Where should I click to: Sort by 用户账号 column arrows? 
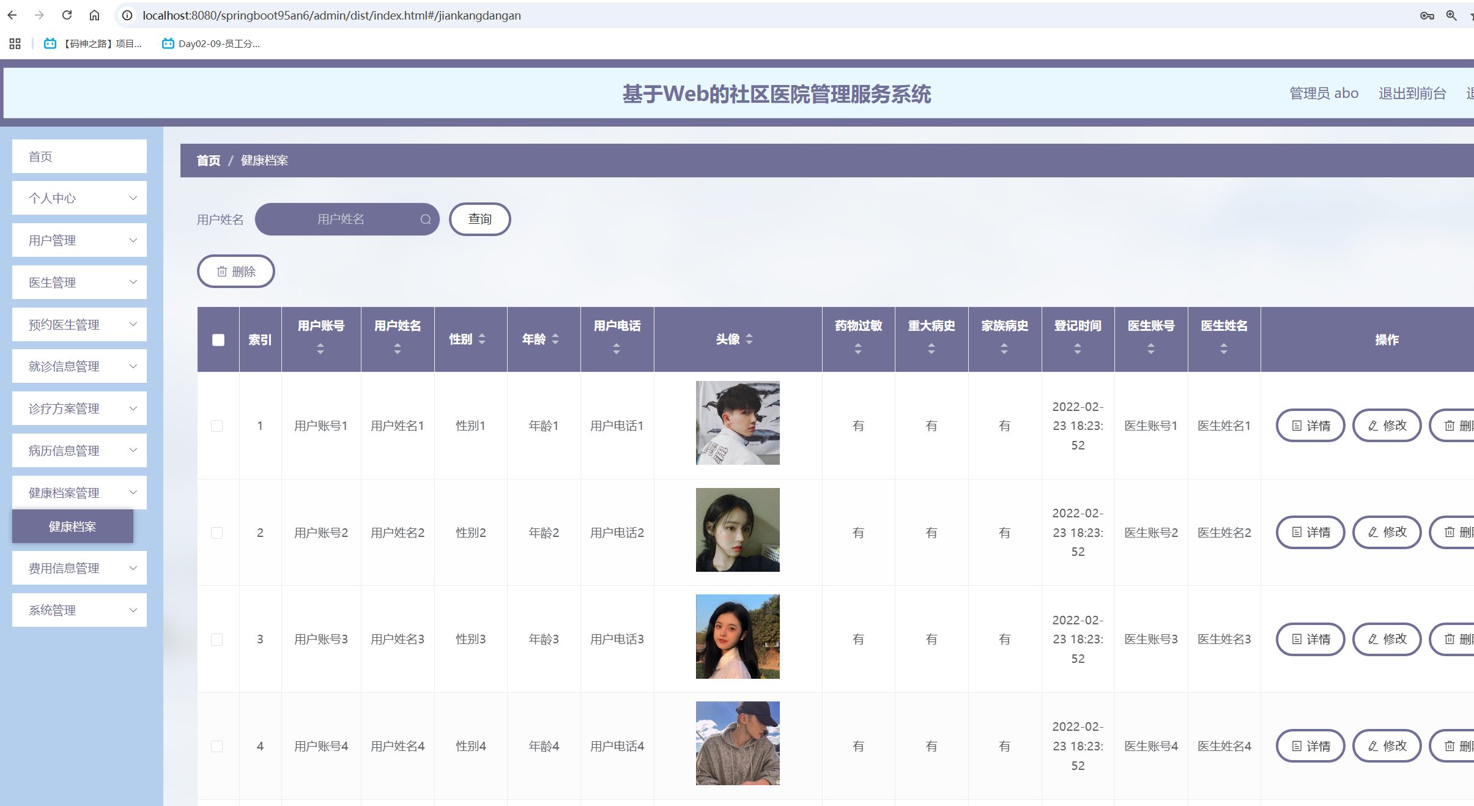click(x=320, y=349)
